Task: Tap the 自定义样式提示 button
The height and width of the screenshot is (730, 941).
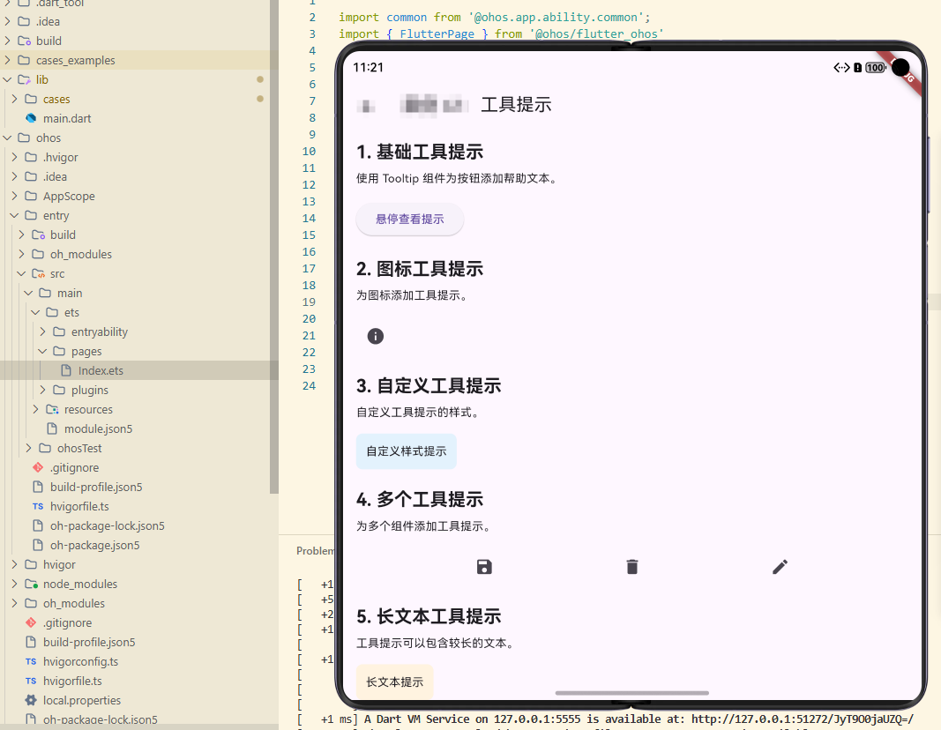Action: (x=407, y=451)
